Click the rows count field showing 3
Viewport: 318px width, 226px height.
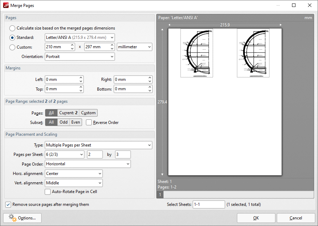coord(123,154)
